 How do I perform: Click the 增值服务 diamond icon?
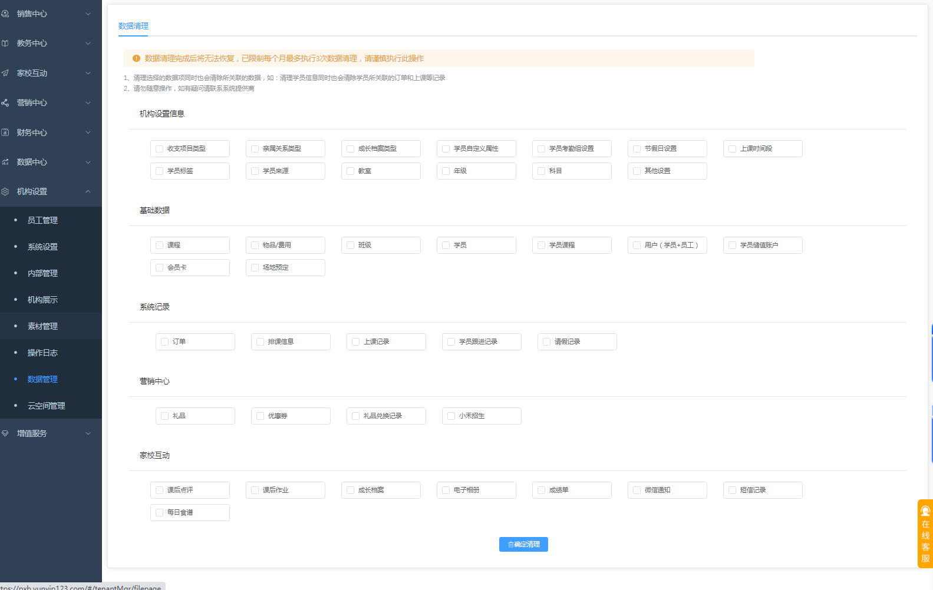(x=5, y=433)
